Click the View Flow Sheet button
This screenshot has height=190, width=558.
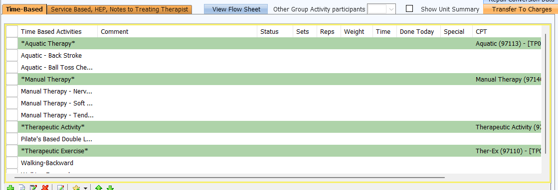236,9
